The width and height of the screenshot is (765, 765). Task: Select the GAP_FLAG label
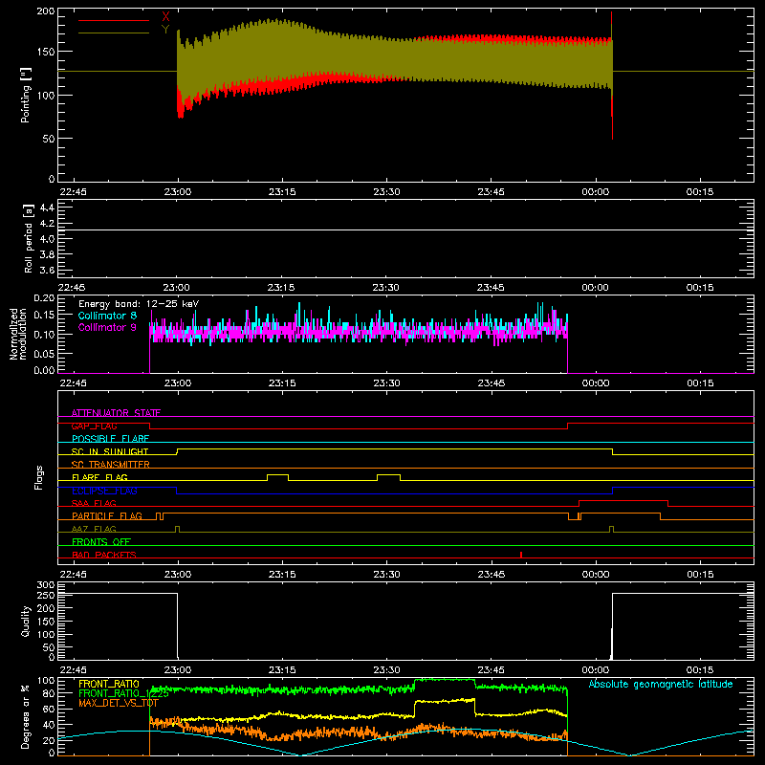click(94, 426)
